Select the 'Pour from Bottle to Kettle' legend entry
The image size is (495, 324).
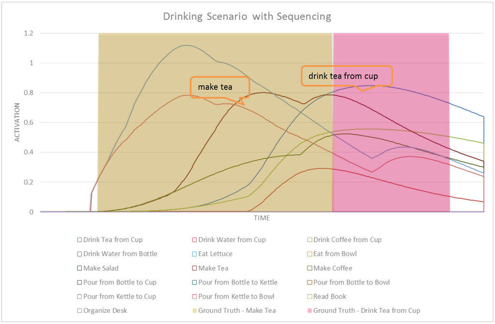click(x=238, y=282)
